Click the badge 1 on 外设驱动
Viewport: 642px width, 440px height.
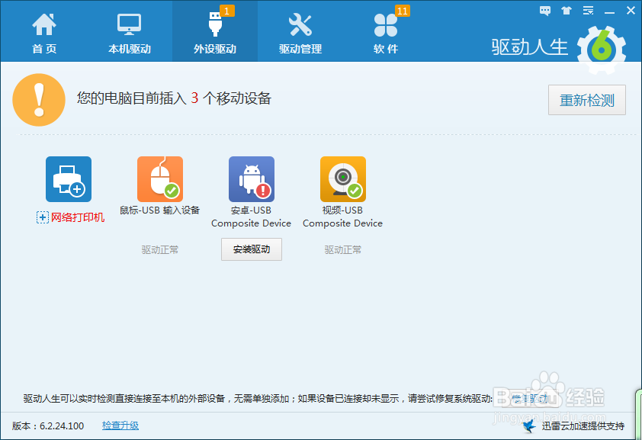pos(226,11)
